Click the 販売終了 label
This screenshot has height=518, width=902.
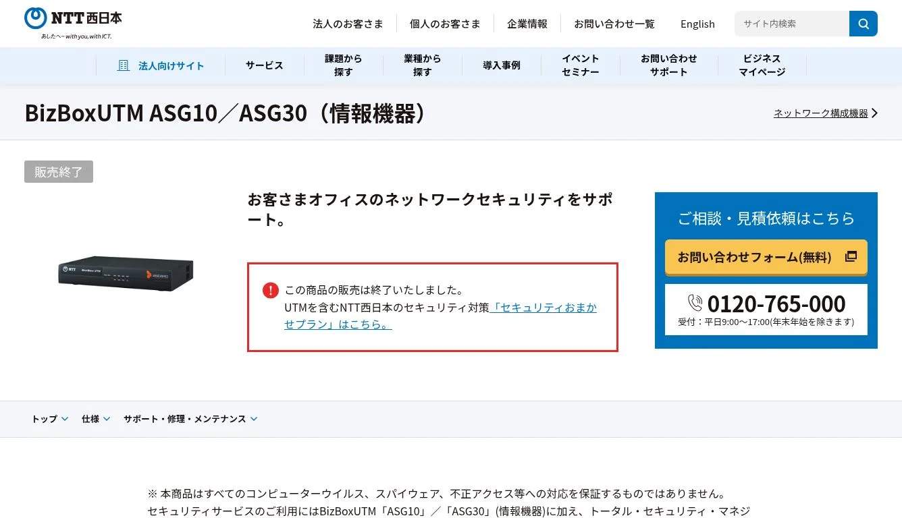pos(59,172)
